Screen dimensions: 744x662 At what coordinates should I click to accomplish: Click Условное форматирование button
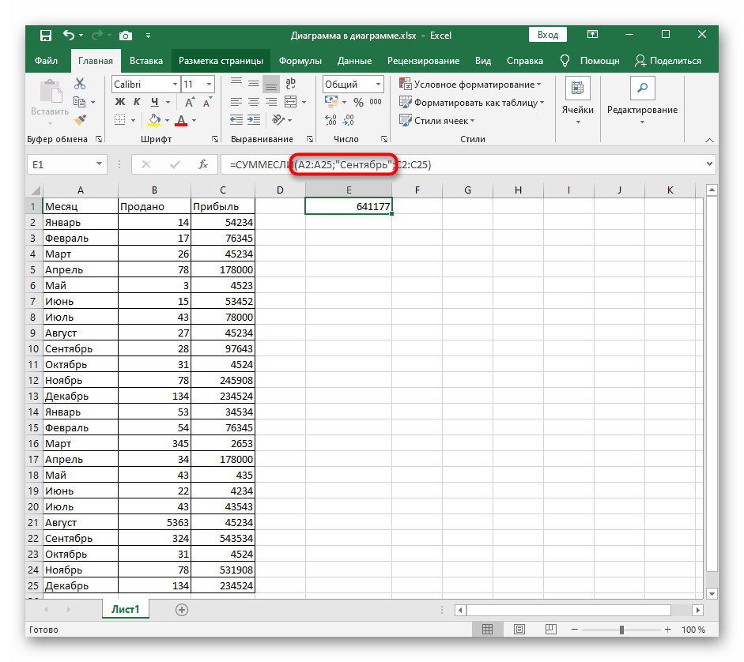click(x=470, y=85)
